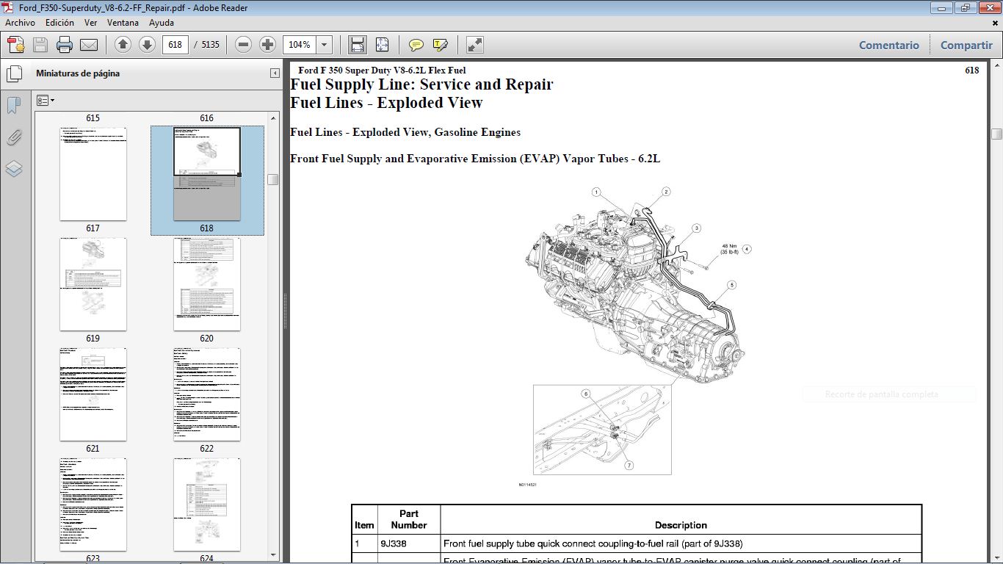Open the zoom percentage dropdown
The width and height of the screenshot is (1003, 564).
point(324,45)
